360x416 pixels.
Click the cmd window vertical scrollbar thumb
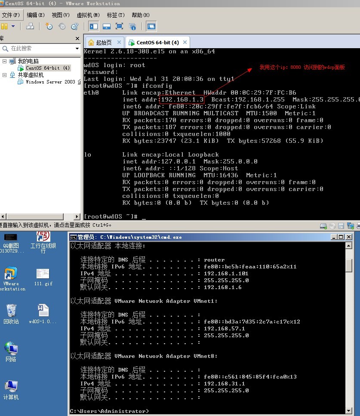[349, 265]
